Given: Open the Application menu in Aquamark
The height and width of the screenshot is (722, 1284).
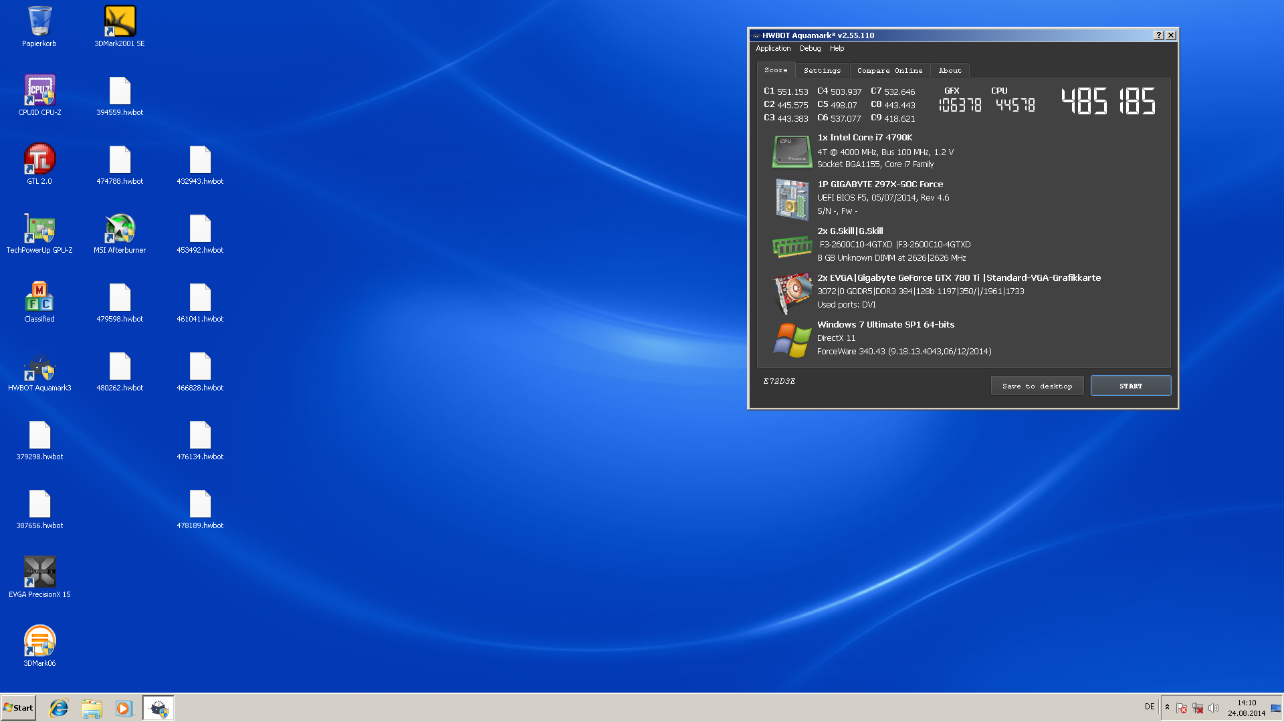Looking at the screenshot, I should [x=773, y=48].
